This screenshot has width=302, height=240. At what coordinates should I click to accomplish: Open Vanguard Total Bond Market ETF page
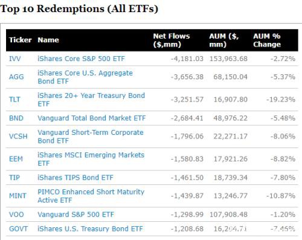[x=92, y=118]
